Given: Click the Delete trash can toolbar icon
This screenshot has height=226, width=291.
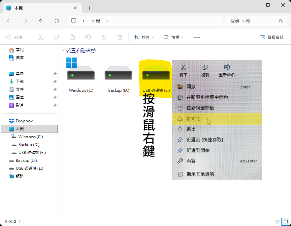Looking at the screenshot, I should (x=120, y=38).
